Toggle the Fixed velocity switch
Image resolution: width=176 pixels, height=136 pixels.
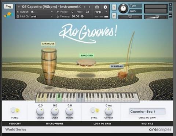(15, 110)
